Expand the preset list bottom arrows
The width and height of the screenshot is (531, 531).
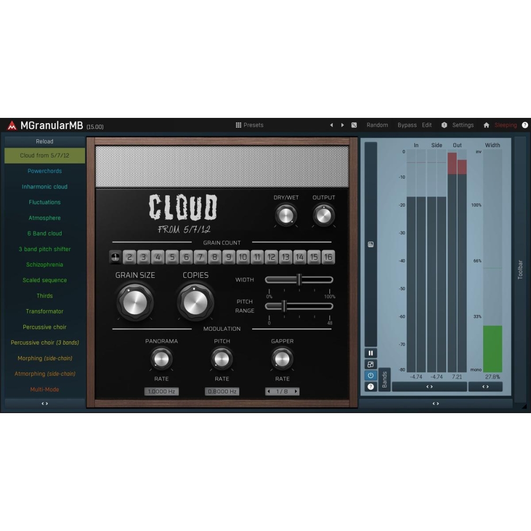click(x=45, y=404)
